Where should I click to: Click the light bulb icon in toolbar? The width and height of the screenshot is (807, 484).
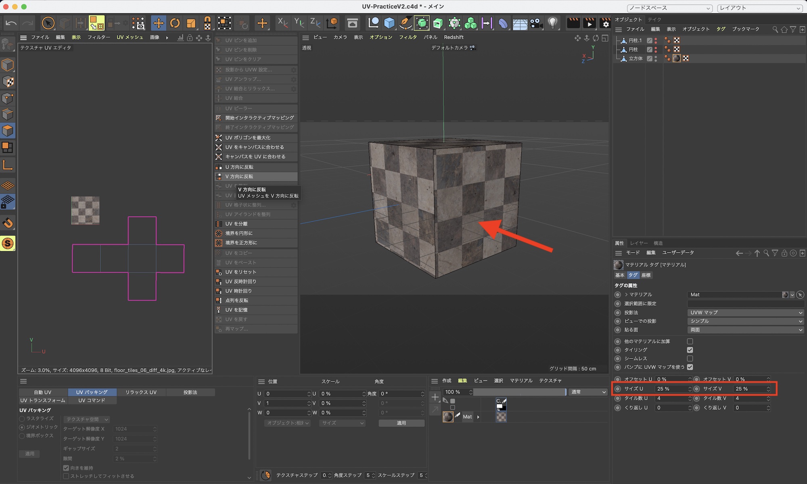(x=552, y=23)
